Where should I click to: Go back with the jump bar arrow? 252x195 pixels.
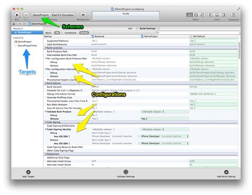(19, 24)
